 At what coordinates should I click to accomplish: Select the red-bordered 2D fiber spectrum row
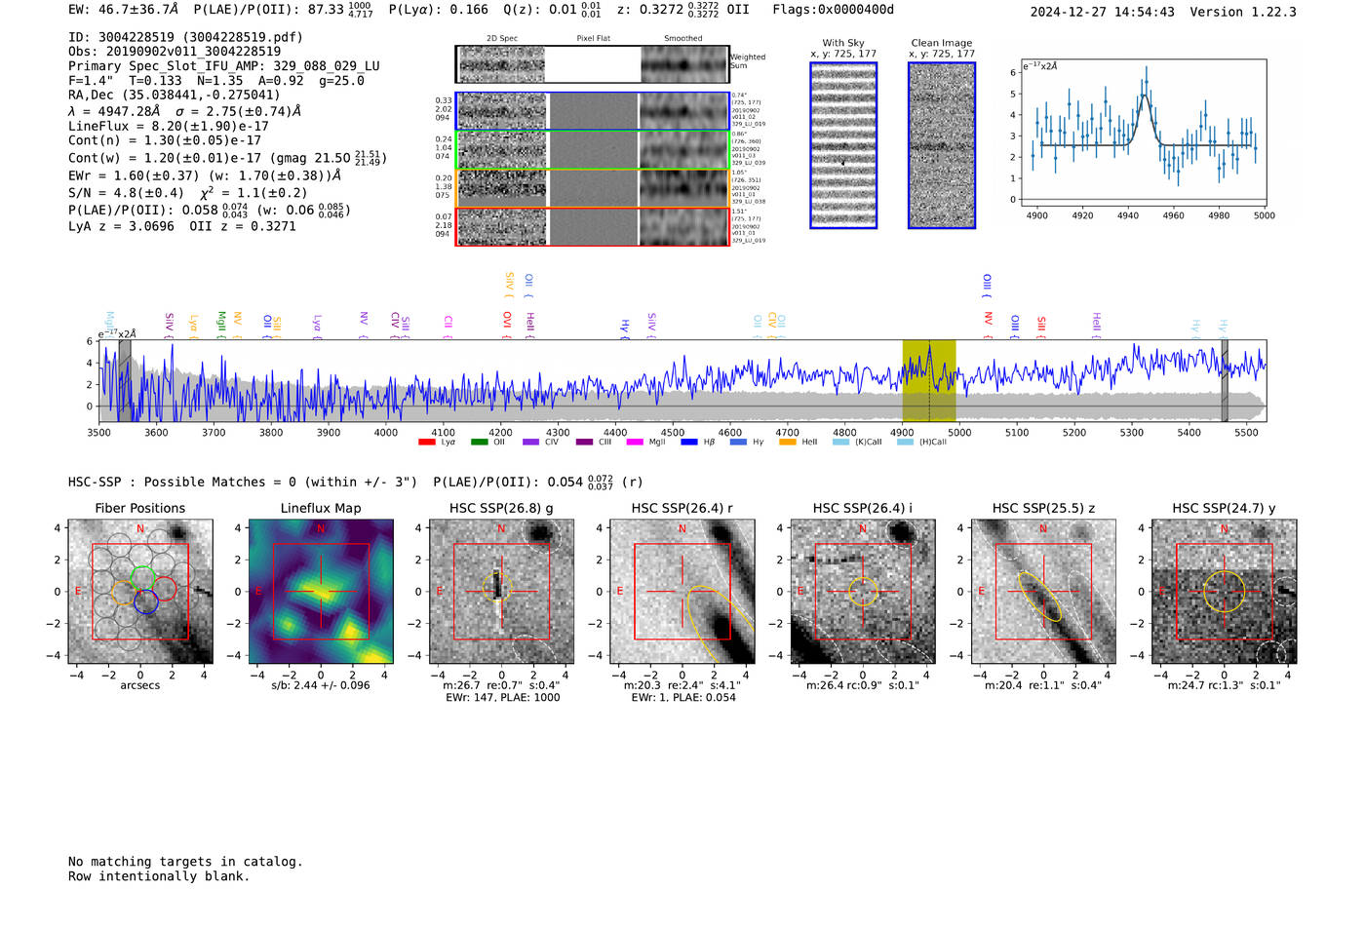tap(592, 226)
